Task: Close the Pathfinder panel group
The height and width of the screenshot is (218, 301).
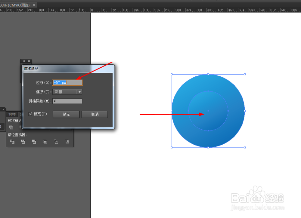Action: click(3, 109)
